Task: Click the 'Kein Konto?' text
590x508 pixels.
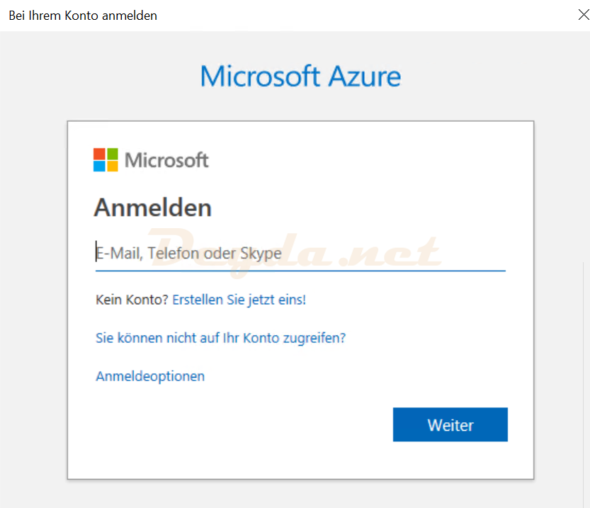Action: (x=132, y=300)
